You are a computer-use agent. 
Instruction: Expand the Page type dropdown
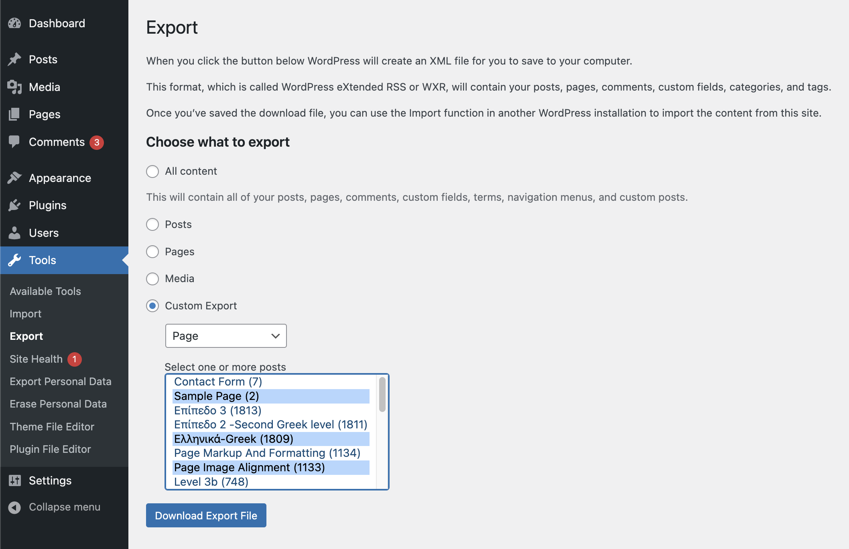pyautogui.click(x=226, y=336)
